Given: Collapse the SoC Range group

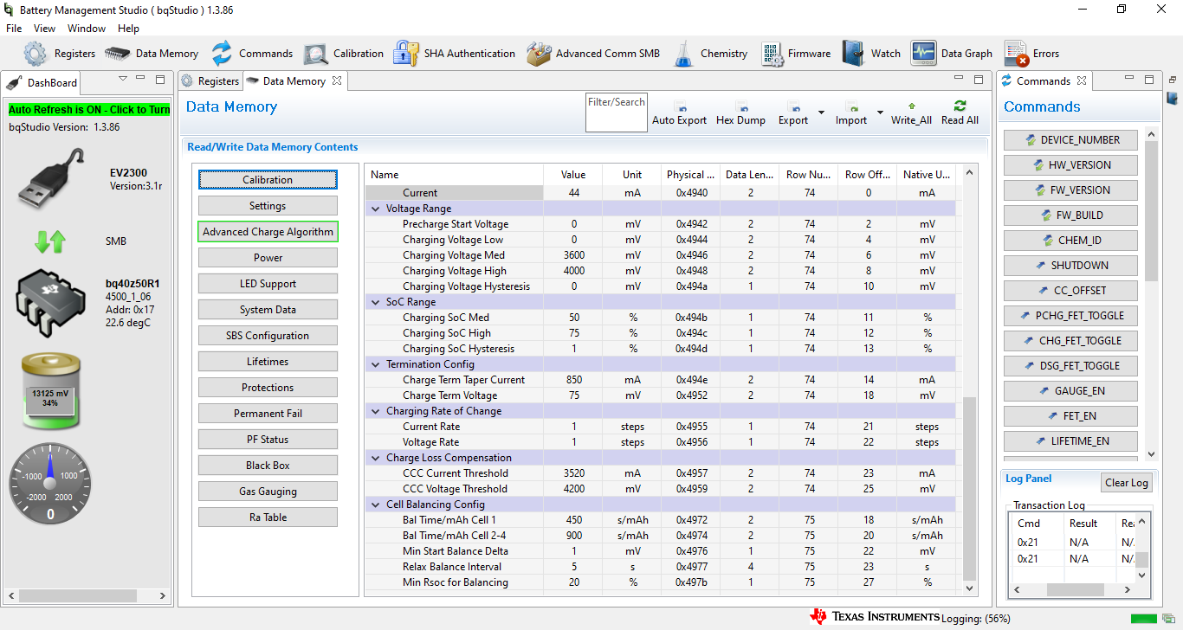Looking at the screenshot, I should coord(376,302).
